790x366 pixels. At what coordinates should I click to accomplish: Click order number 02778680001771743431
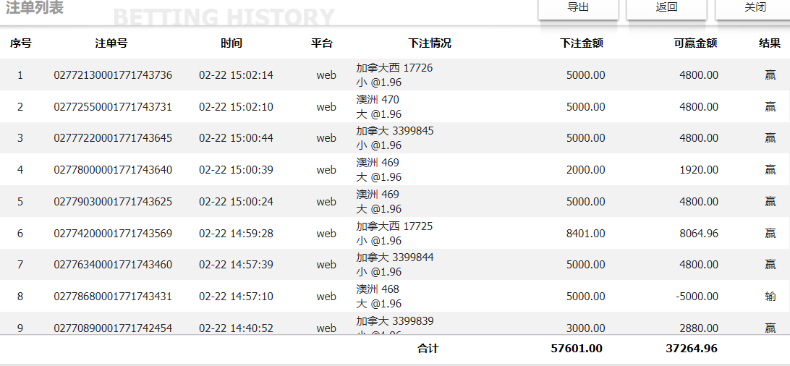(113, 297)
